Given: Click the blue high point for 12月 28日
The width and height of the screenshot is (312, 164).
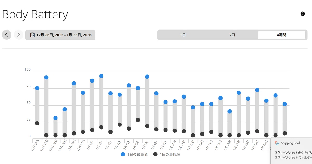Looking at the screenshot, I should click(55, 118).
